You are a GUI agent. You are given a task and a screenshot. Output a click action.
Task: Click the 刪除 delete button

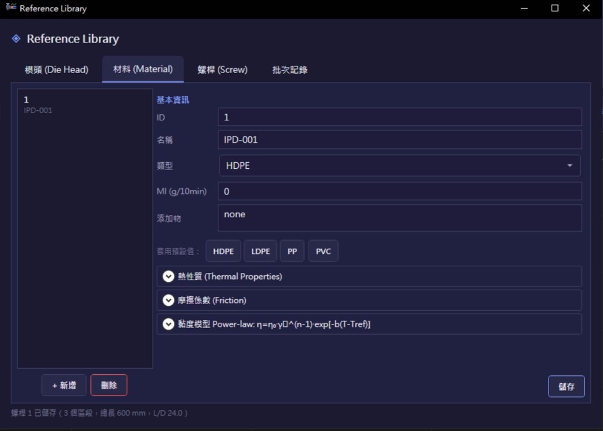[109, 386]
